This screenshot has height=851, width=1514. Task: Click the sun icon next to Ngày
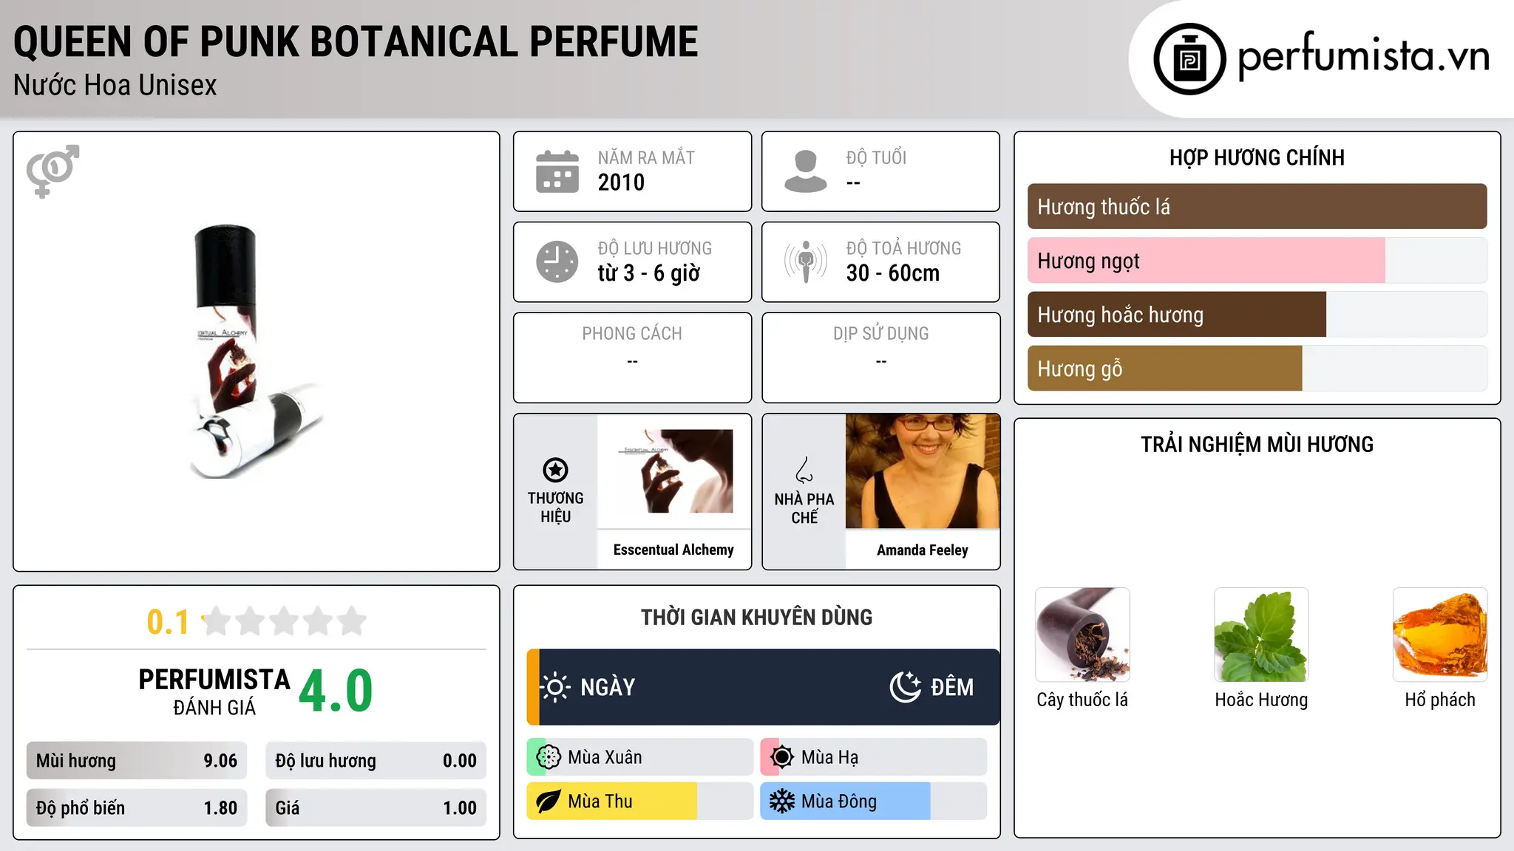point(555,687)
